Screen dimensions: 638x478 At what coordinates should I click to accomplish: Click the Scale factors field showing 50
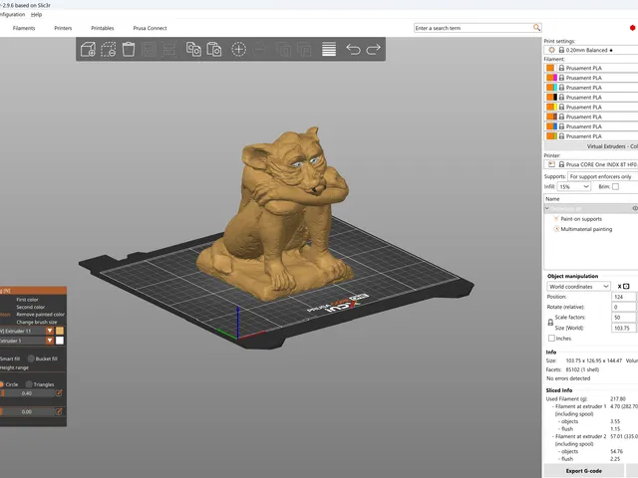pos(623,318)
